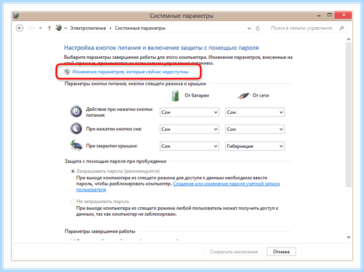
Task: Click heading Настройка кнопок питания и включение защиты
Action: (161, 48)
